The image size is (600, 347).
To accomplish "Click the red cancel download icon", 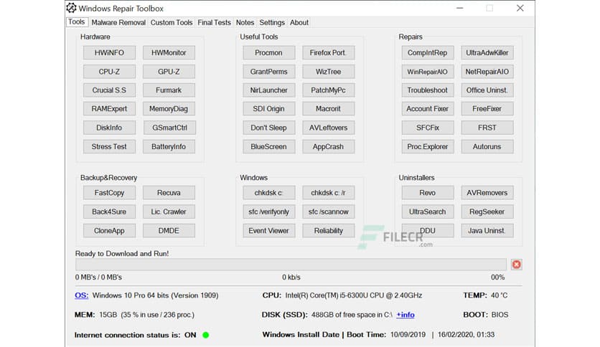I will pyautogui.click(x=516, y=265).
